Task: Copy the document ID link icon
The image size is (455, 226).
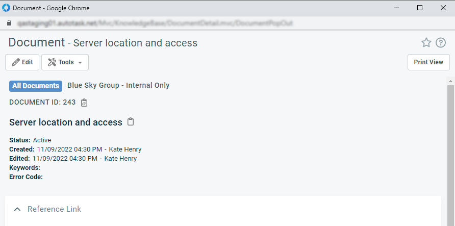Action: coord(84,103)
